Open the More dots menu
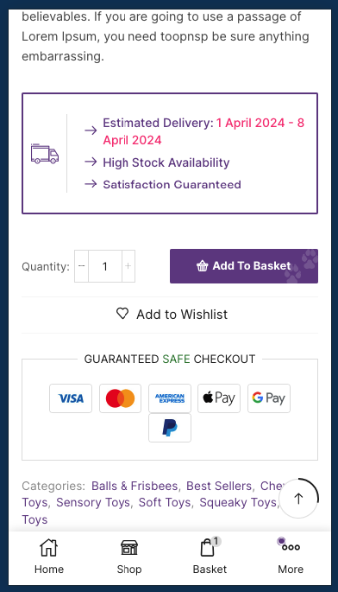This screenshot has height=592, width=338. [x=291, y=547]
